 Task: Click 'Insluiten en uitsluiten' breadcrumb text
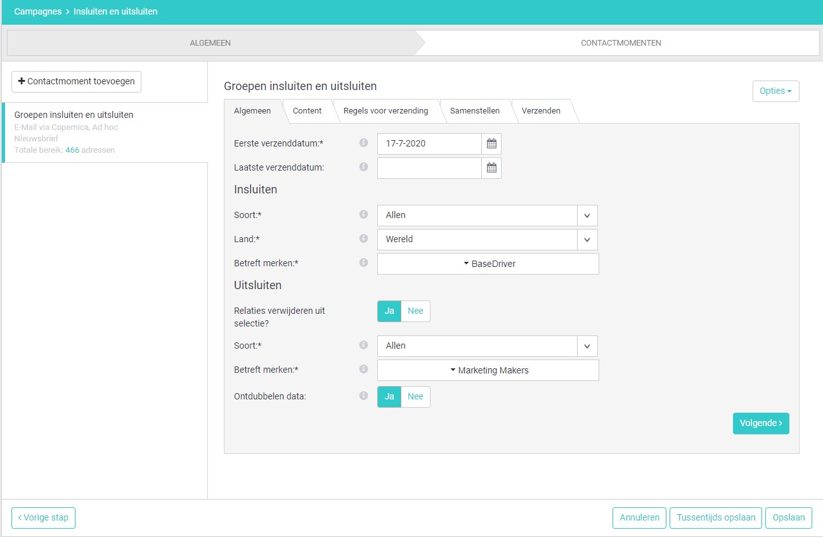coord(115,11)
